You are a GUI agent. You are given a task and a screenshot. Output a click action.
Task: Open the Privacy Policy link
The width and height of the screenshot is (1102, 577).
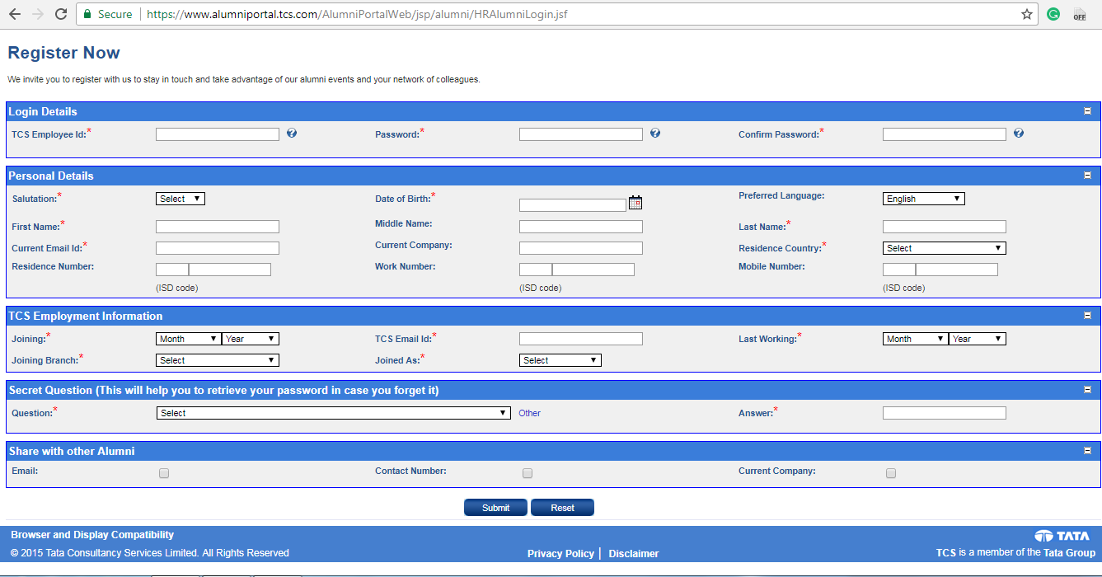pyautogui.click(x=560, y=554)
